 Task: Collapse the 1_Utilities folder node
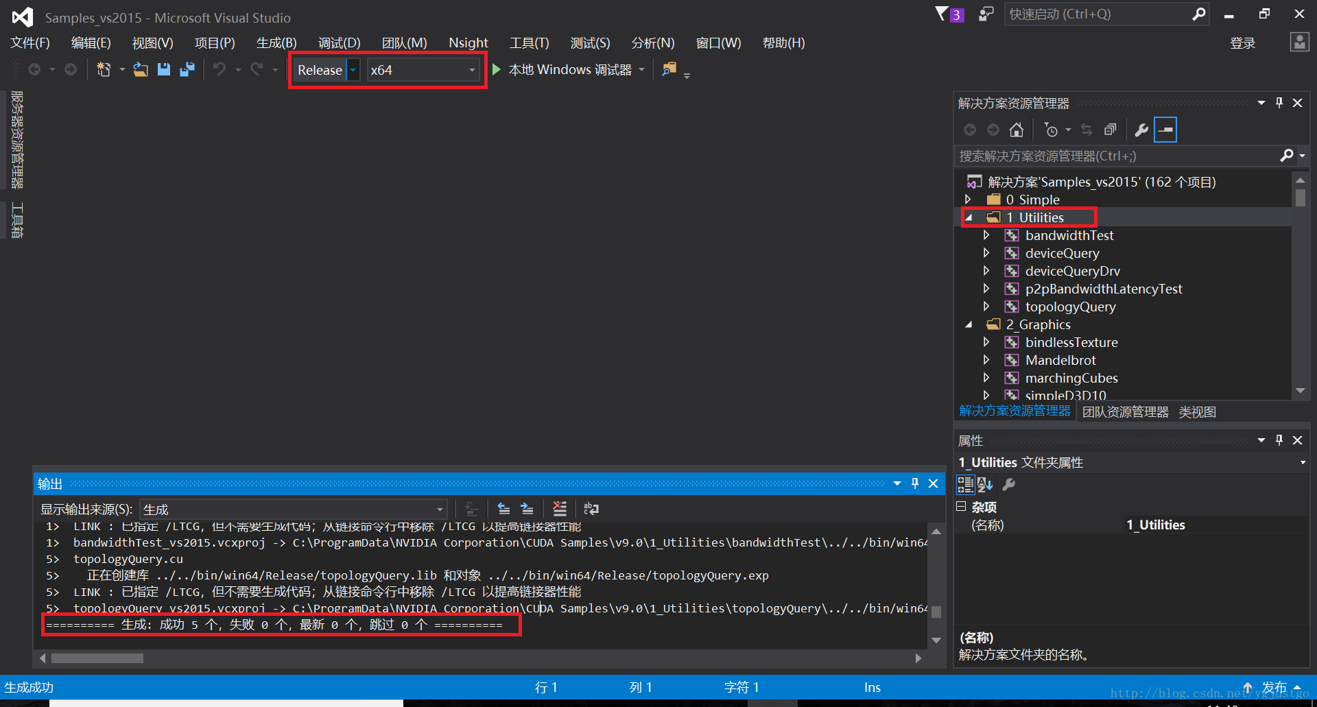coord(969,217)
